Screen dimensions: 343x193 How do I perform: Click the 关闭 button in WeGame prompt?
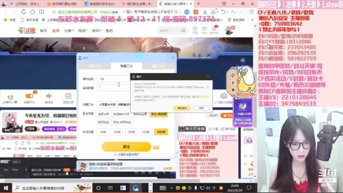pyautogui.click(x=201, y=108)
